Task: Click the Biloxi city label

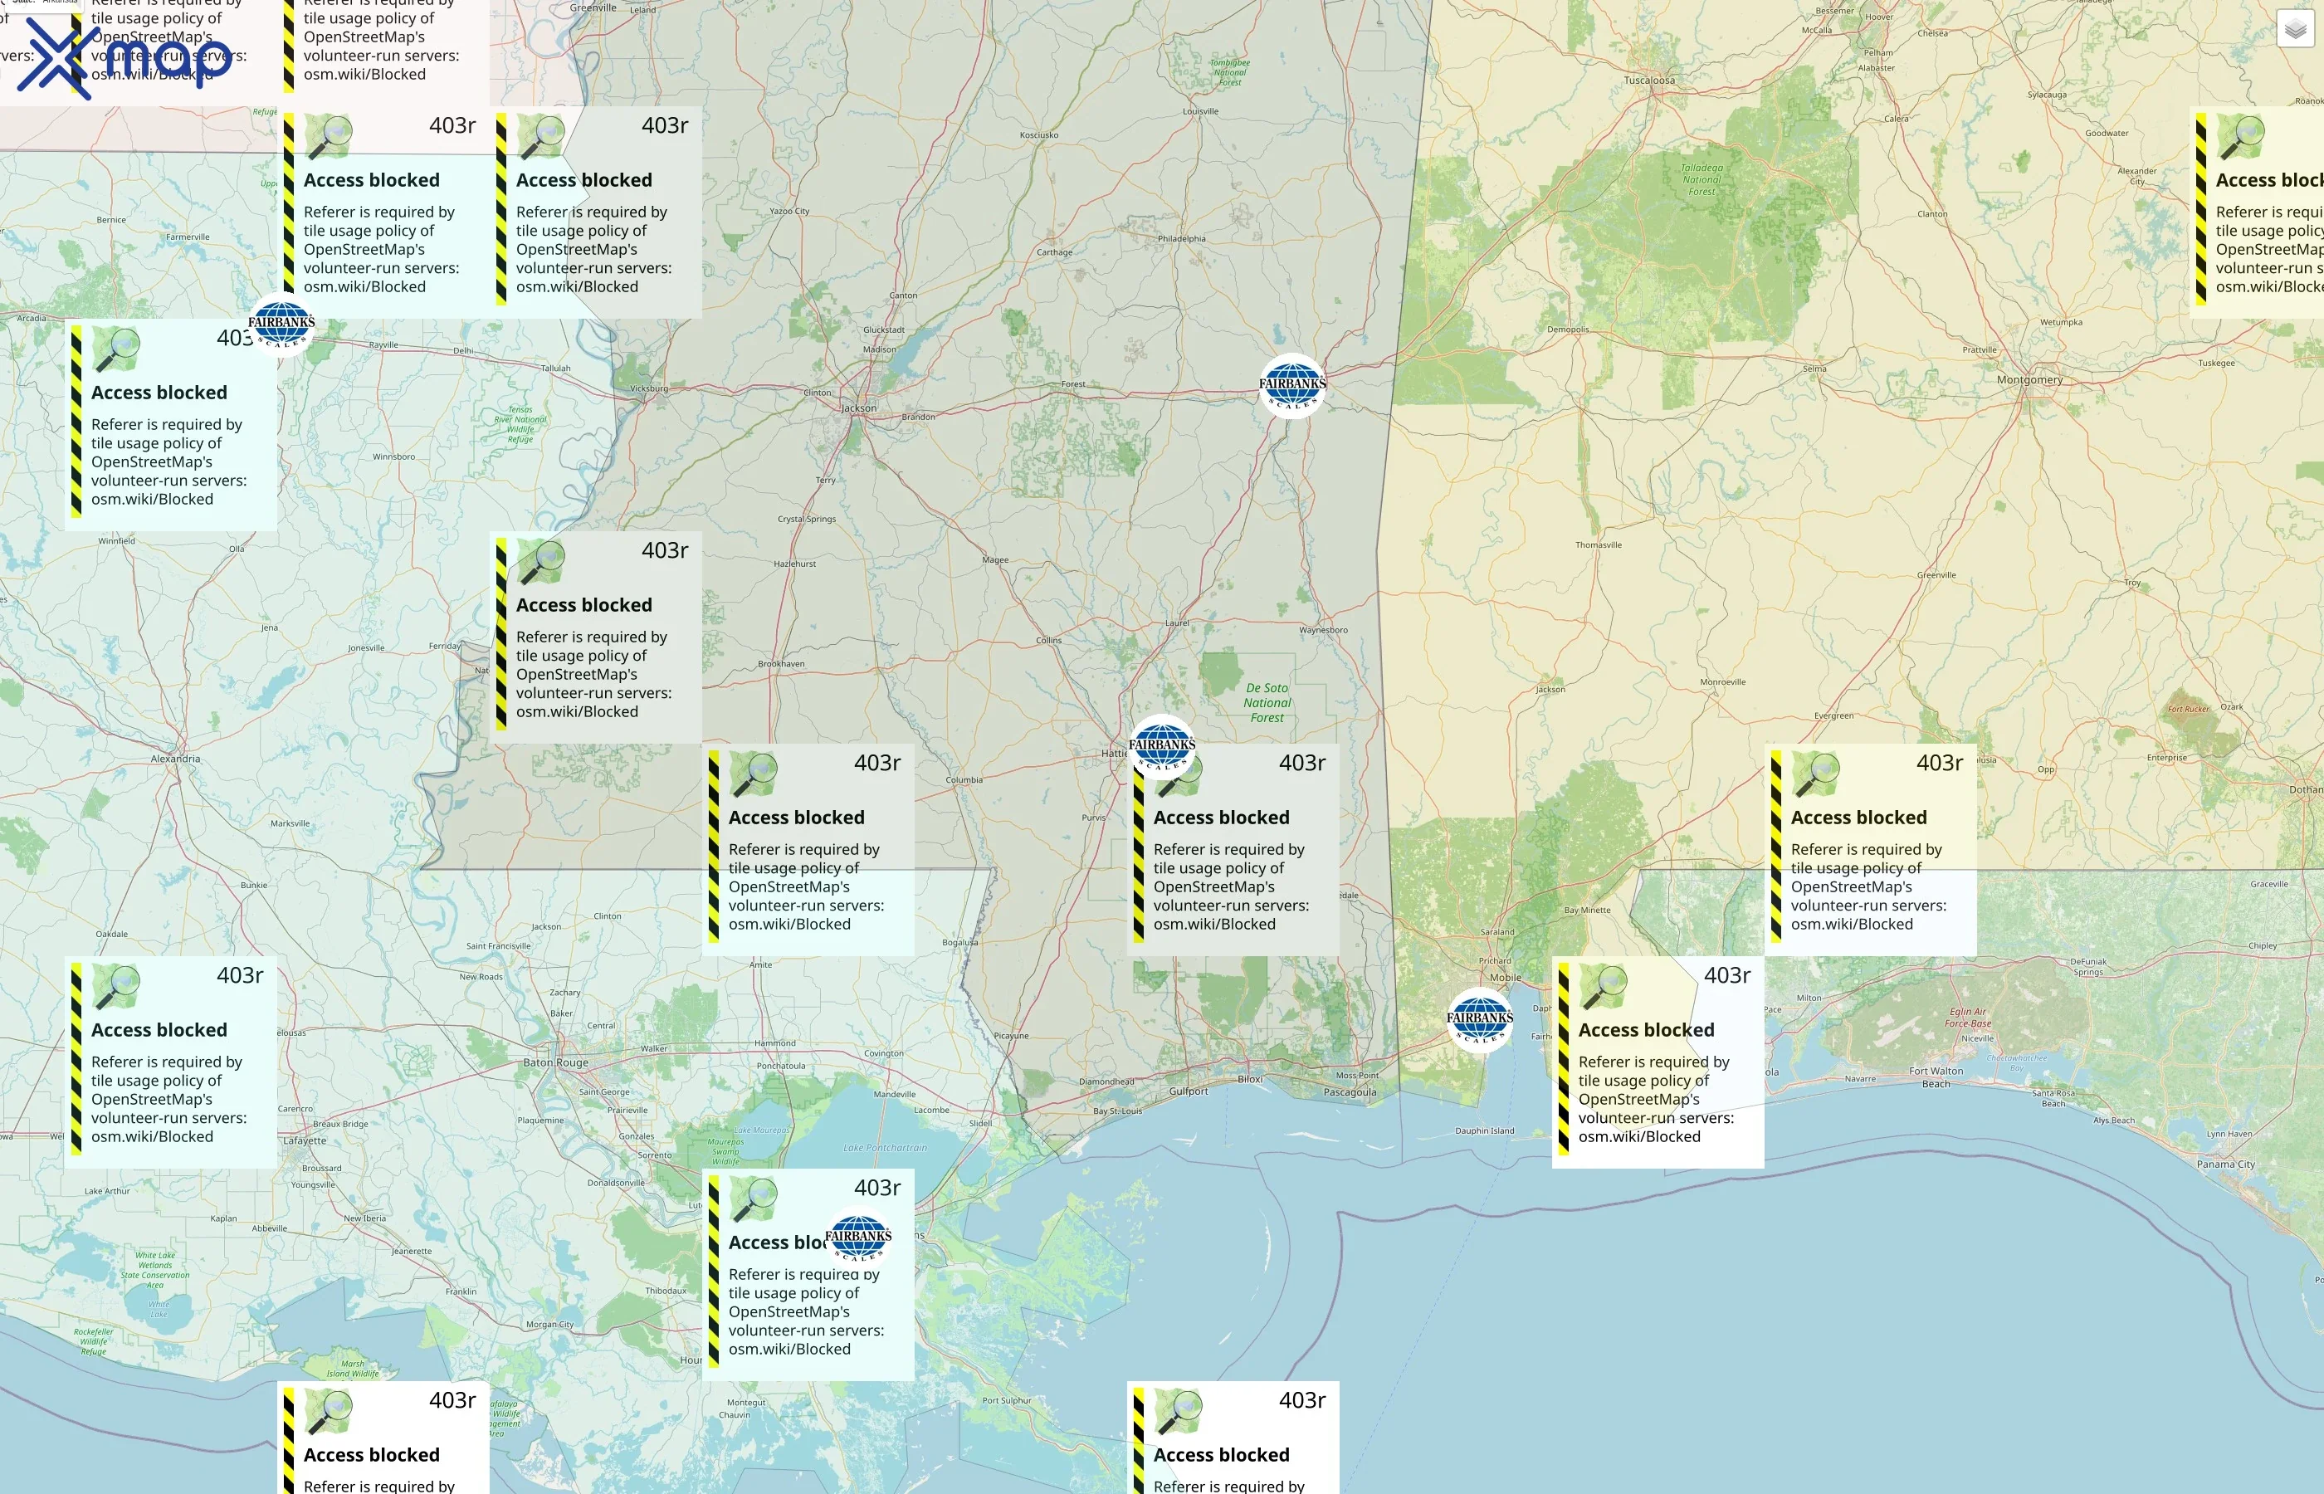Action: coord(1250,1079)
